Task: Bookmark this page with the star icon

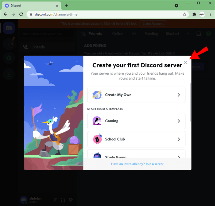Action: point(184,14)
